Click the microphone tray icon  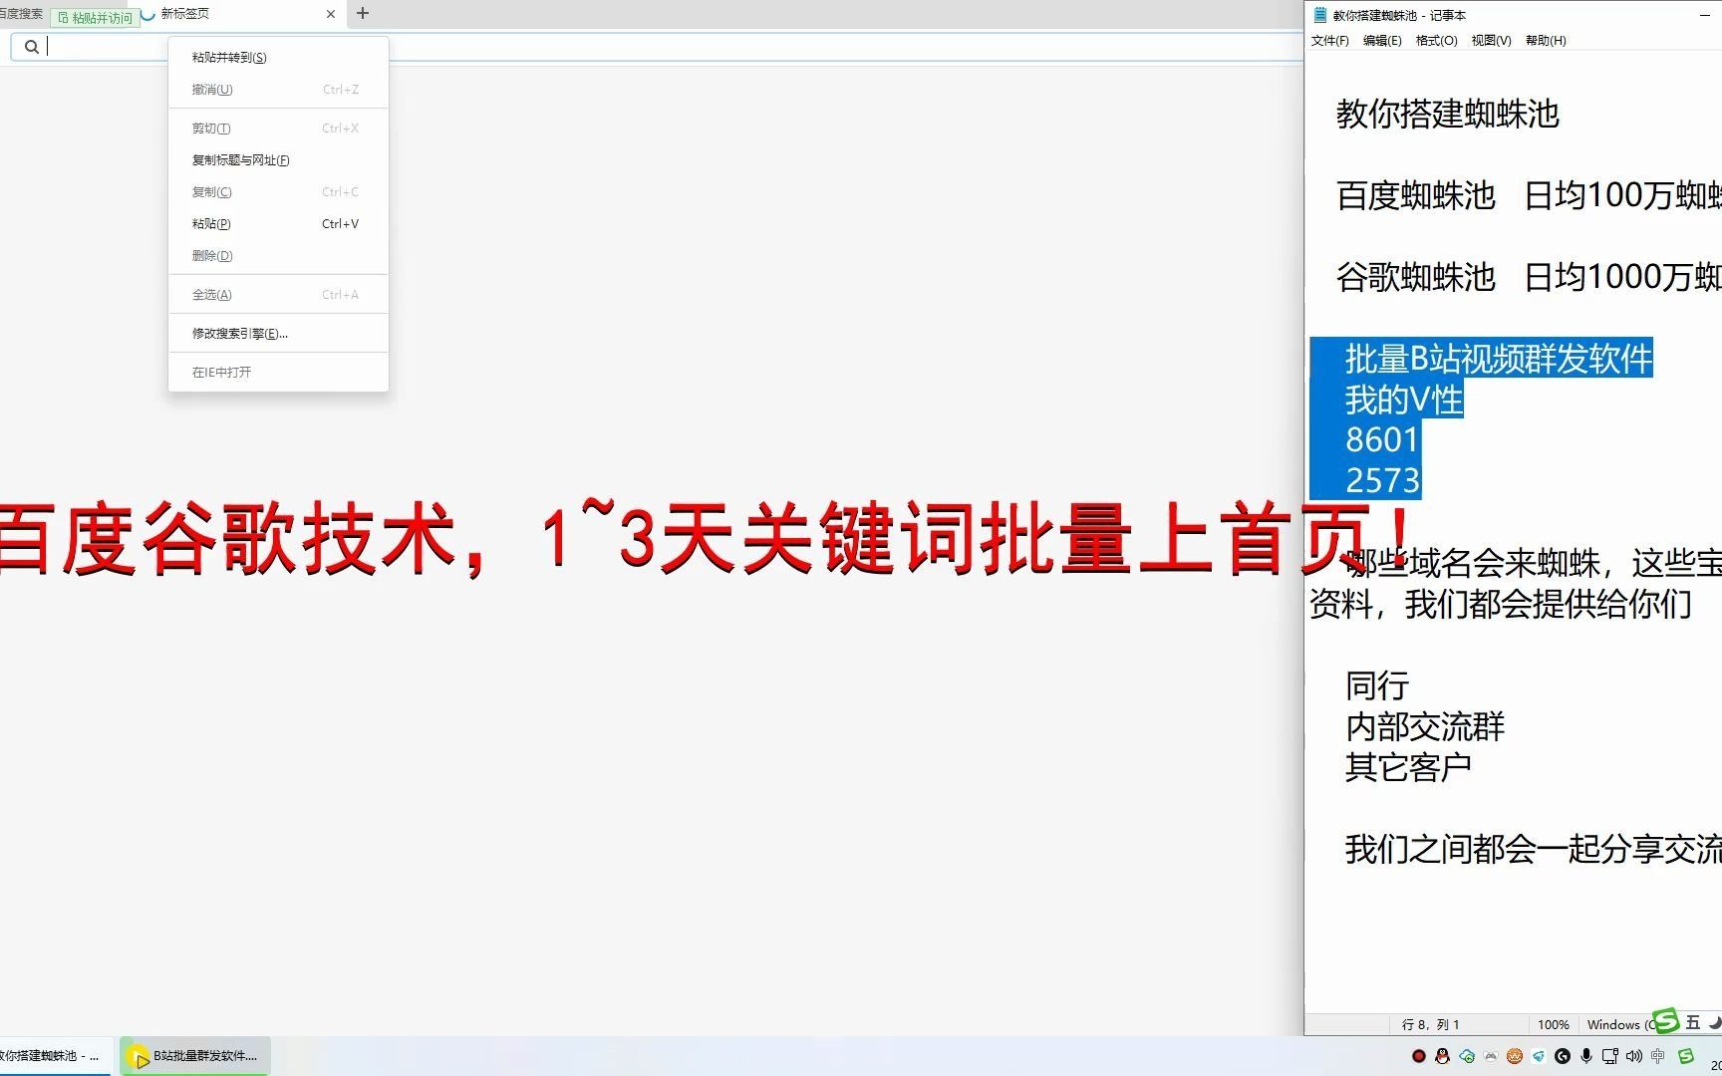coord(1586,1056)
